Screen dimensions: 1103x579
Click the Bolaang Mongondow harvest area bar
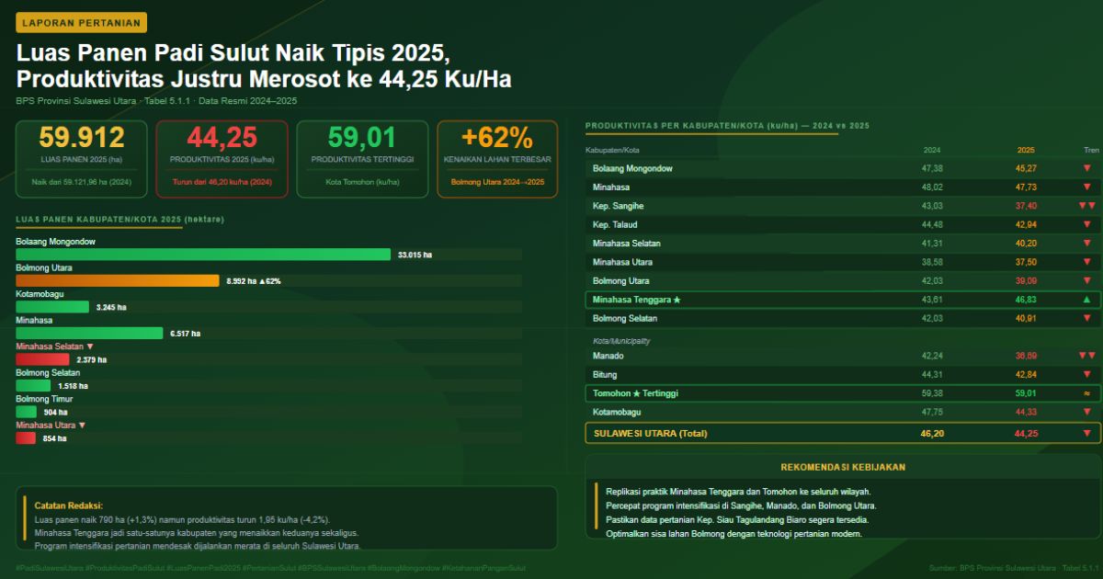203,255
